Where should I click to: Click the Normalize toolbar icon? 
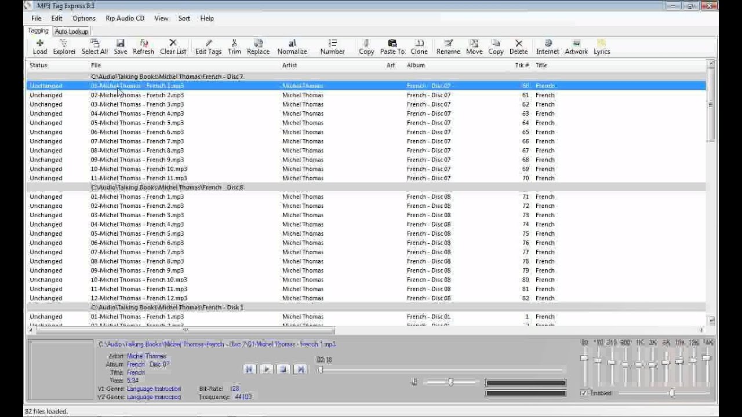tap(292, 47)
